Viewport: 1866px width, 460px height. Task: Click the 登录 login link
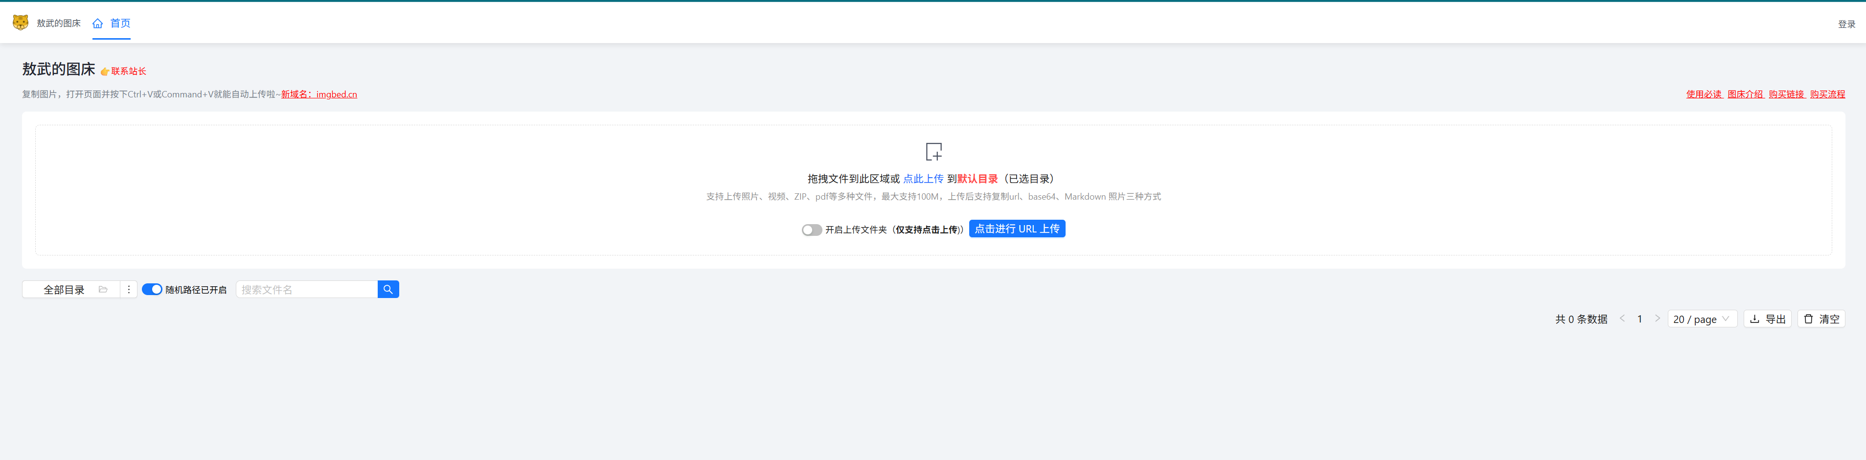pos(1846,24)
